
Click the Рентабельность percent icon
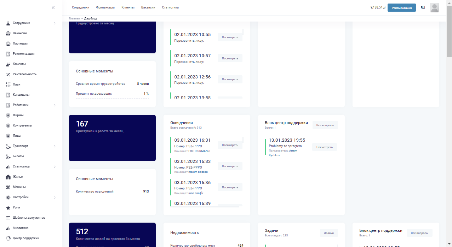(8, 74)
